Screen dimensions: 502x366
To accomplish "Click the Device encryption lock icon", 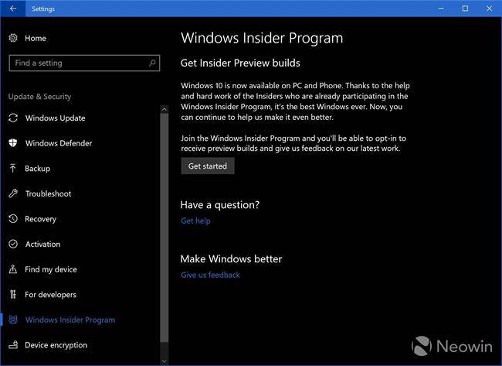I will tap(13, 345).
